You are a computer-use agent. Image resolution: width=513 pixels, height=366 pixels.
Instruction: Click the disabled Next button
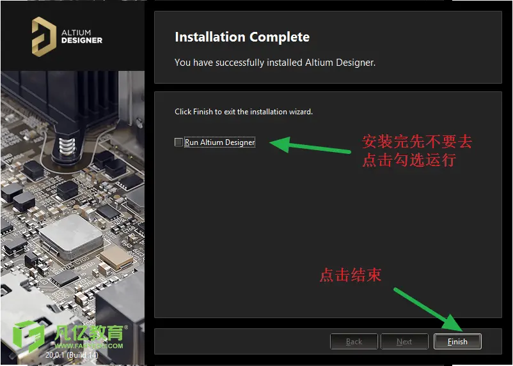tap(404, 342)
